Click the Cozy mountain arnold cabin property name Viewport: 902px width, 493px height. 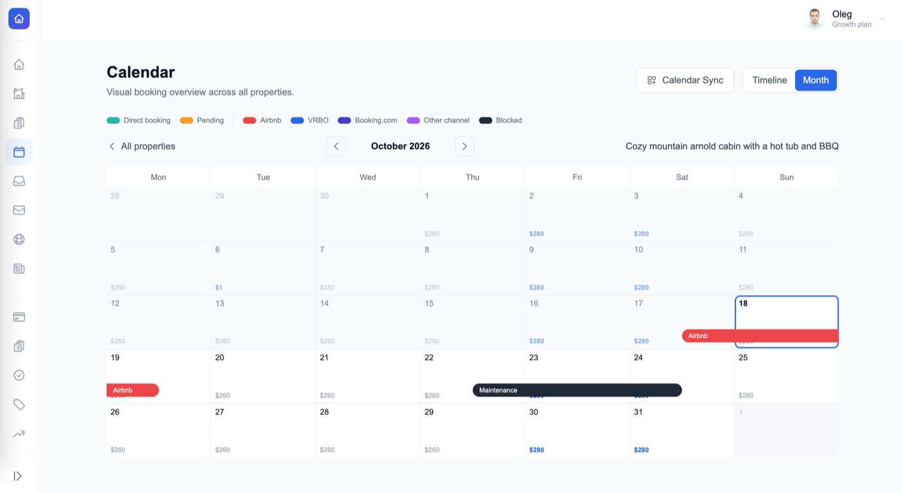(x=732, y=146)
